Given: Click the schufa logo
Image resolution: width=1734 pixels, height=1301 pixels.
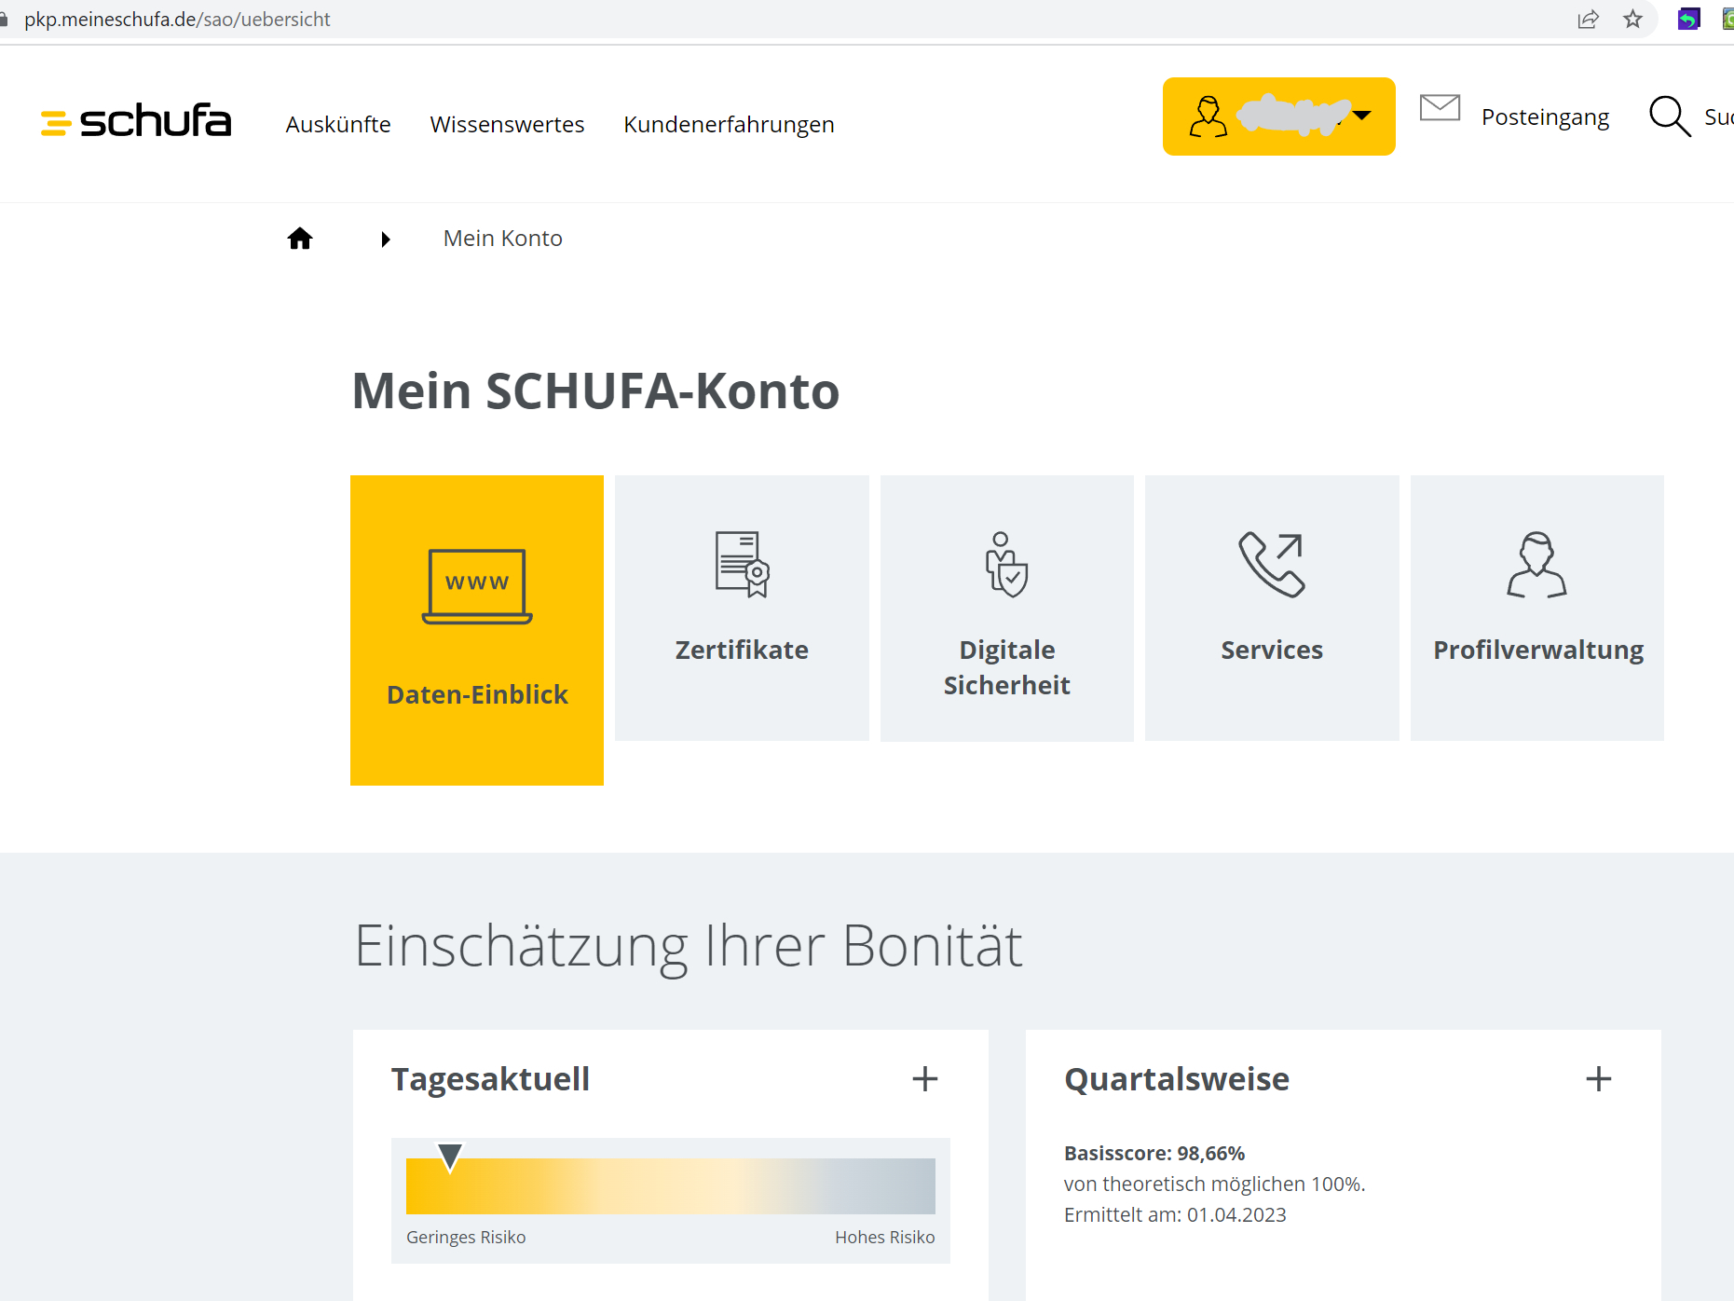Looking at the screenshot, I should click(136, 121).
